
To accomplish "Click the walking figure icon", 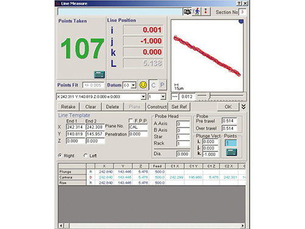I will click(x=196, y=12).
